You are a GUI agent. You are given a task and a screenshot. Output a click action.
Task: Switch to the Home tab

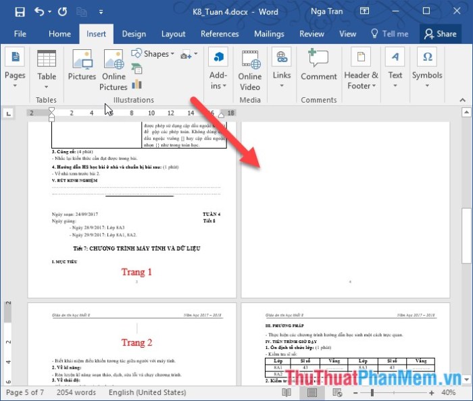click(59, 34)
